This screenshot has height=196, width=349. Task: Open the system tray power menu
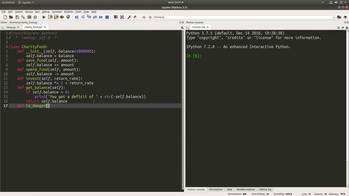pos(341,2)
